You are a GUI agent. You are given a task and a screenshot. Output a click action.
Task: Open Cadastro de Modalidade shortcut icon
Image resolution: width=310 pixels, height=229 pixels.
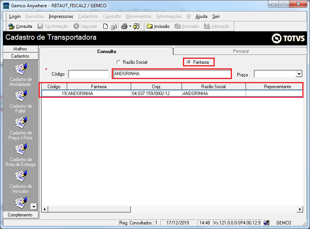[x=21, y=69]
